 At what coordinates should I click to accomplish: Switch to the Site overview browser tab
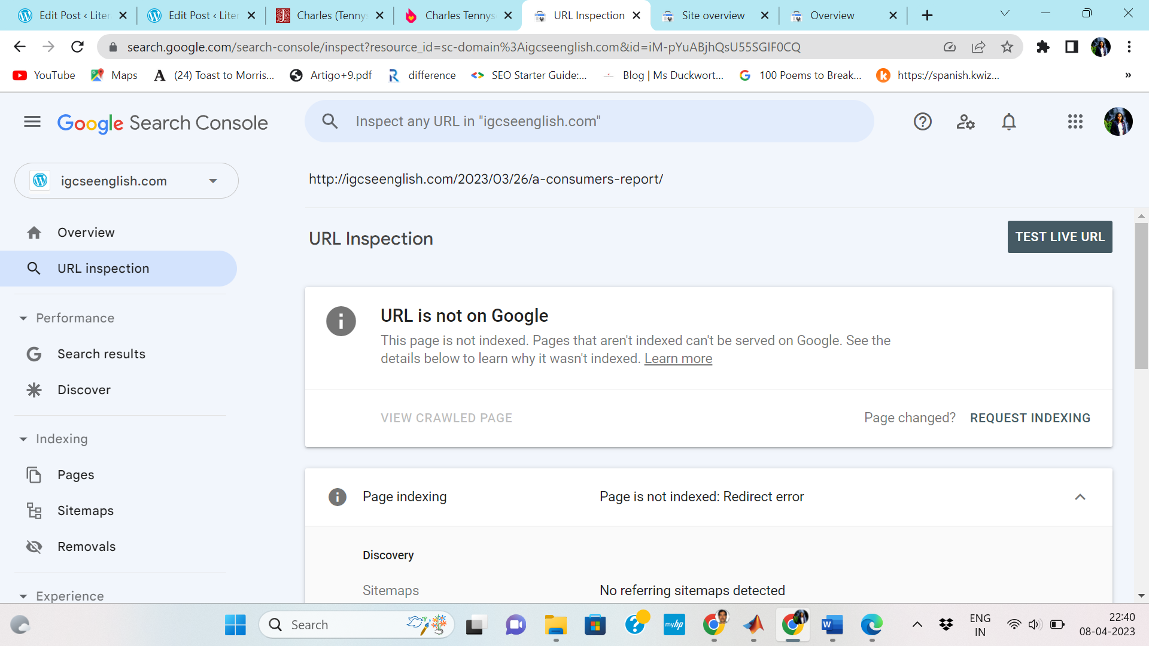(713, 16)
